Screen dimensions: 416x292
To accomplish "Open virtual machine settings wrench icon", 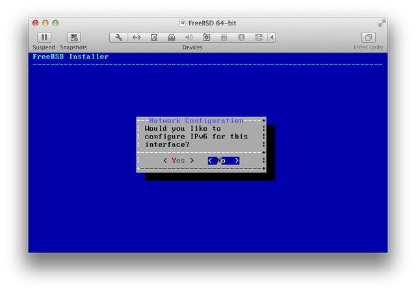I will (x=118, y=38).
